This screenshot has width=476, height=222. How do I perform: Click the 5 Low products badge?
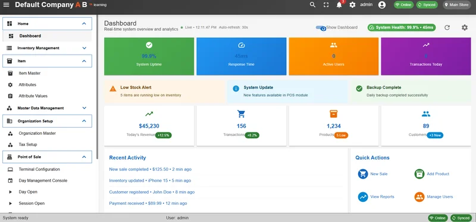[341, 135]
